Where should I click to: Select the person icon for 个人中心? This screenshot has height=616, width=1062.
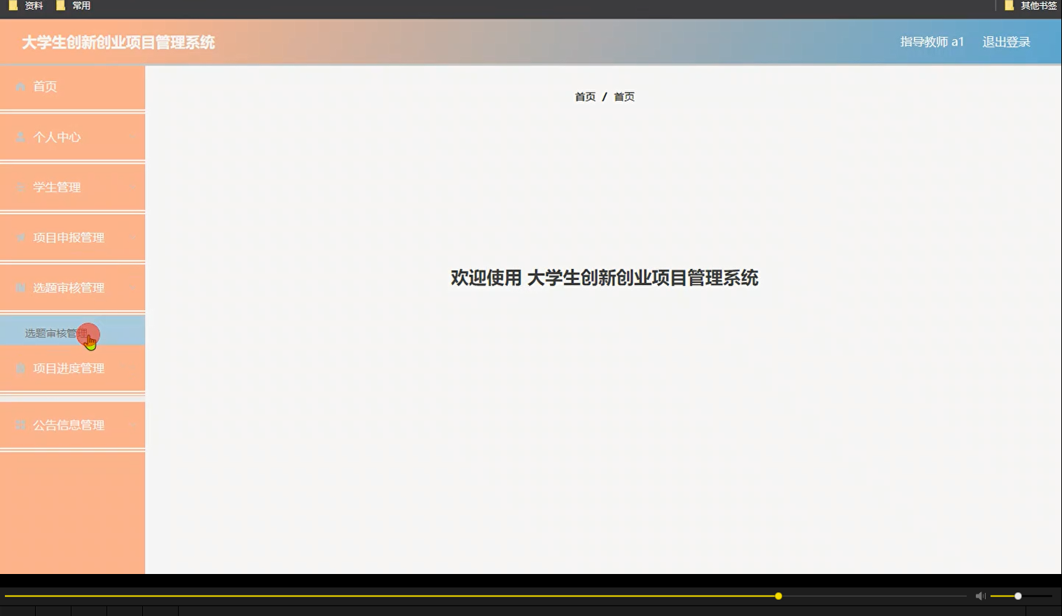click(x=20, y=136)
